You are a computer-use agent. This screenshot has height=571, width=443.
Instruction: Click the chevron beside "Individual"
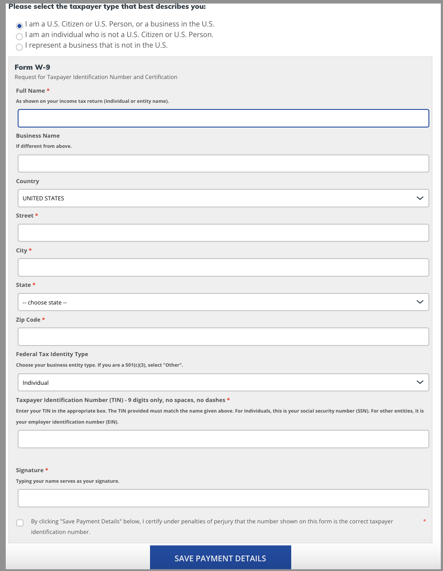pyautogui.click(x=420, y=382)
